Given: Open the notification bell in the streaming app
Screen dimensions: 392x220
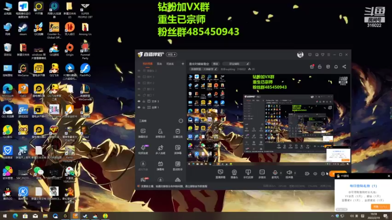Looking at the screenshot, I should (x=336, y=66).
